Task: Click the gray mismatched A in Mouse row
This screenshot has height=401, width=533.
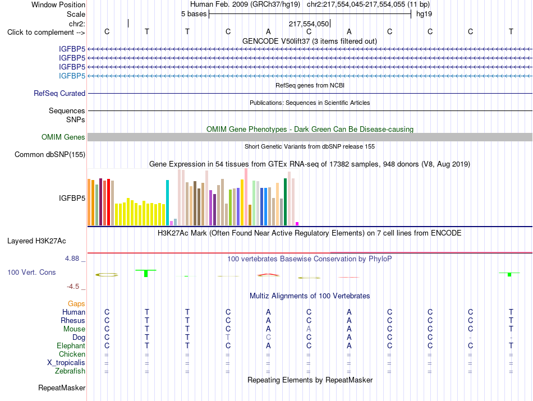Action: (x=309, y=329)
